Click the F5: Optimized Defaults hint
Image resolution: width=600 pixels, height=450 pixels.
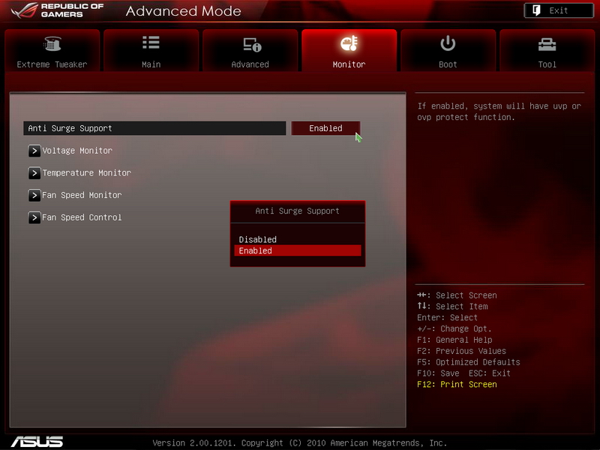[x=468, y=362]
